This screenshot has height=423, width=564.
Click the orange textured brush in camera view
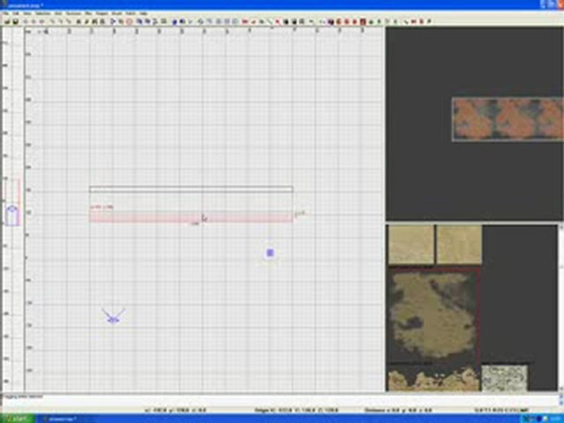pos(508,119)
